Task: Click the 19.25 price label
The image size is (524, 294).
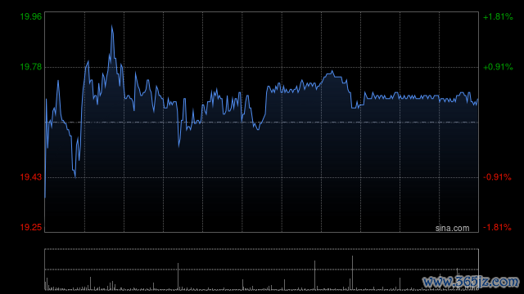Action: pyautogui.click(x=31, y=227)
